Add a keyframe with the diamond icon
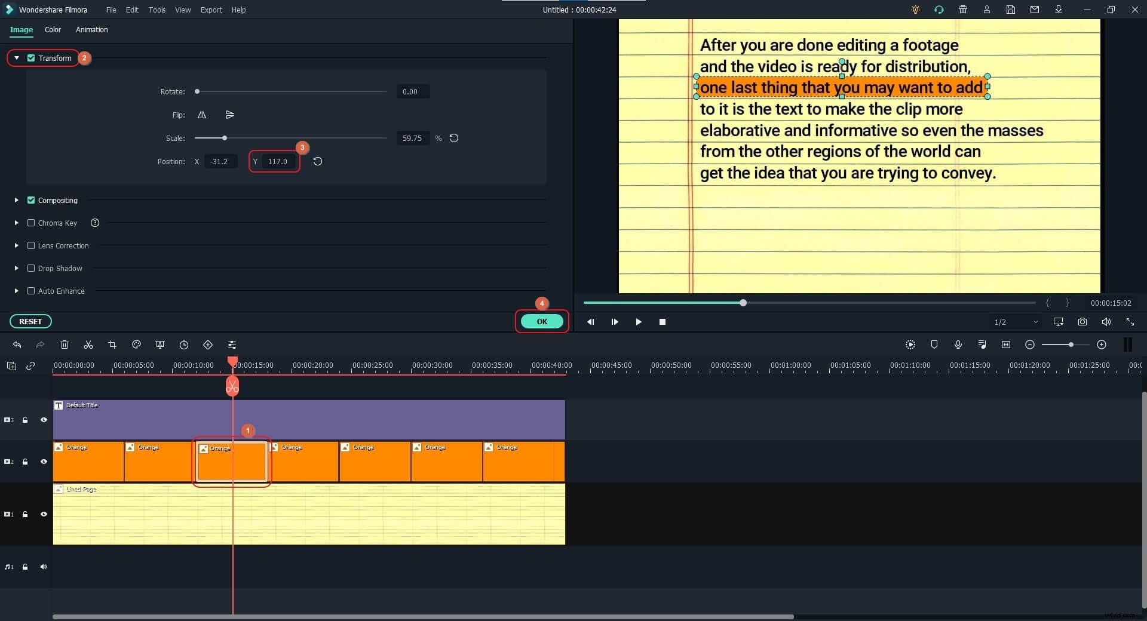The width and height of the screenshot is (1147, 621). point(208,345)
